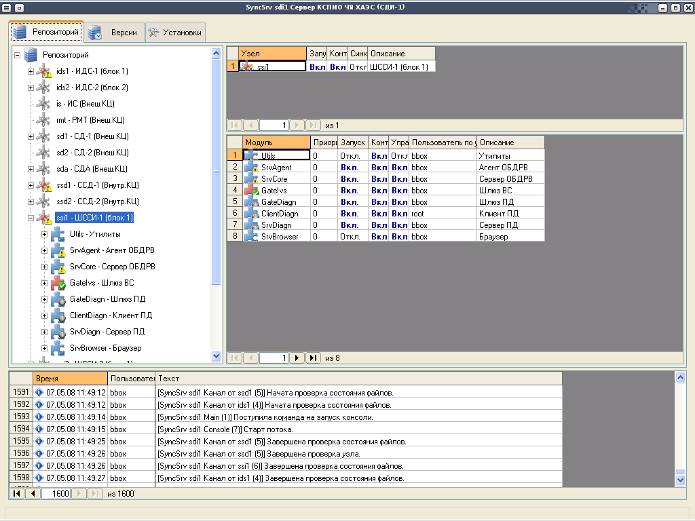This screenshot has height=521, width=695.
Task: Click the SrvBrowser puzzle icon in tree
Action: click(x=58, y=348)
